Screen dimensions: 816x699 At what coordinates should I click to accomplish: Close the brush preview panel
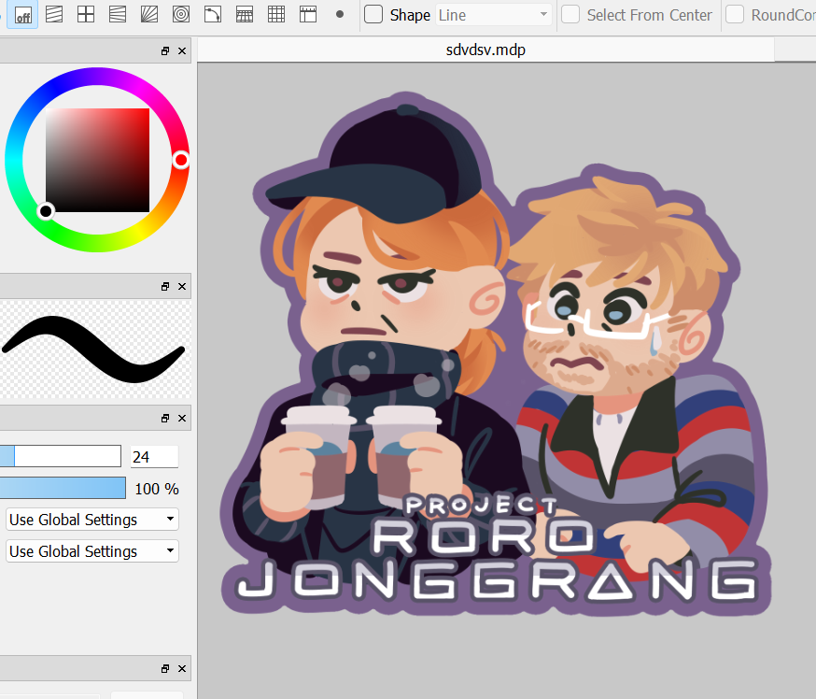tap(182, 287)
